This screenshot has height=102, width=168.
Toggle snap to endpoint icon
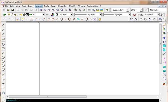(x=49, y=19)
